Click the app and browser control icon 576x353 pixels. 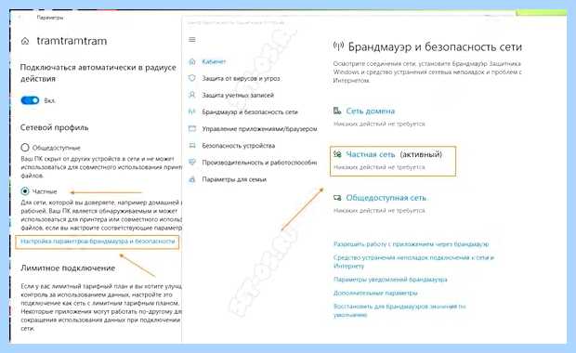[x=192, y=128]
